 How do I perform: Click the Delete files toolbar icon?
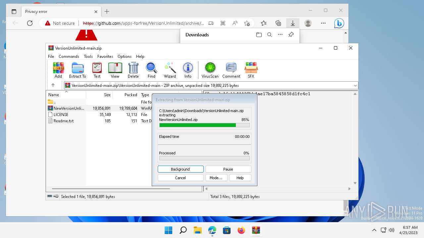click(133, 70)
